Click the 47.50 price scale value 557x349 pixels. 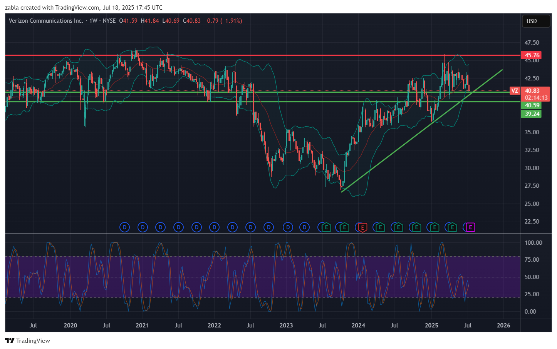[532, 43]
